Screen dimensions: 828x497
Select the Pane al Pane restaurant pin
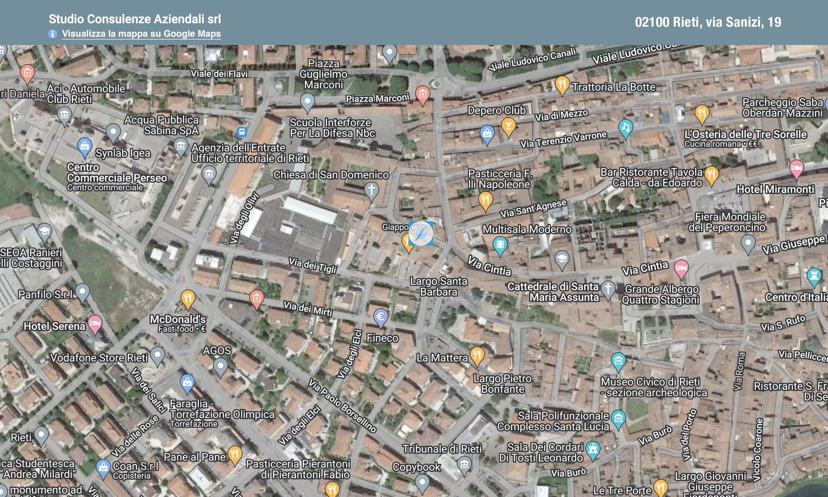pos(235,456)
